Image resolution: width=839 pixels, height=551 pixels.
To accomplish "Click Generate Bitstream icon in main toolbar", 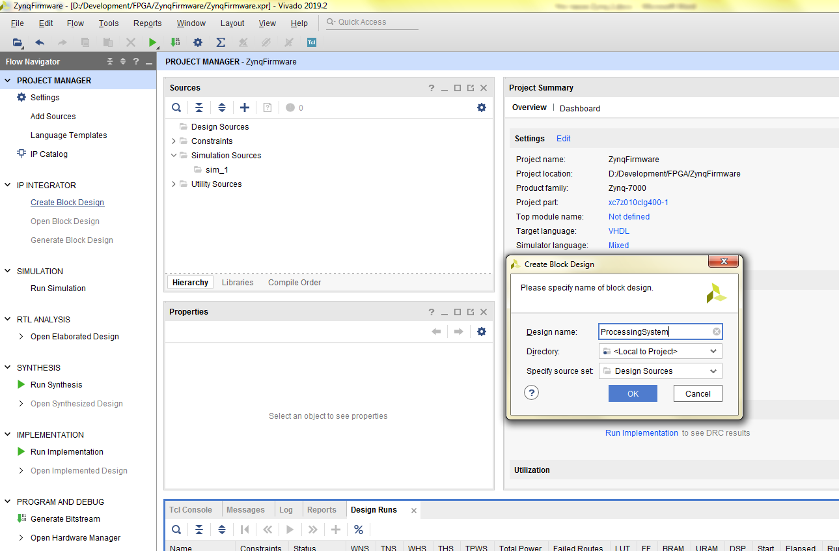I will (175, 42).
